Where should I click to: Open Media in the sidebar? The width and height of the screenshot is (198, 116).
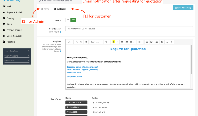click(x=10, y=6)
